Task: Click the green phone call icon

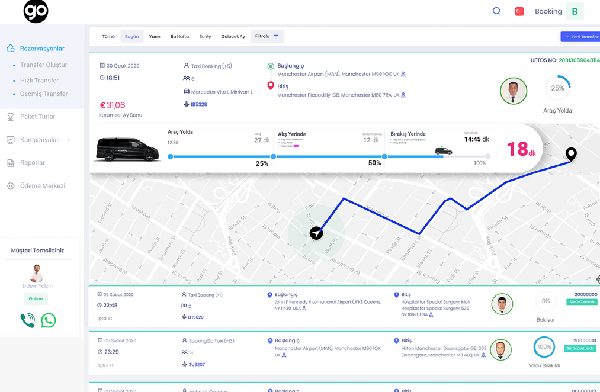Action: (27, 320)
